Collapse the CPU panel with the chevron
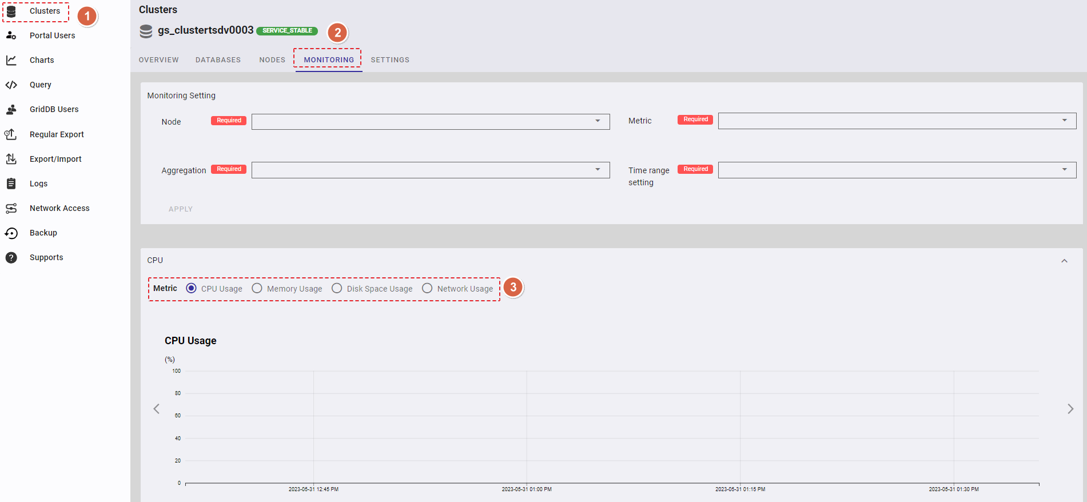The width and height of the screenshot is (1087, 502). (1064, 261)
